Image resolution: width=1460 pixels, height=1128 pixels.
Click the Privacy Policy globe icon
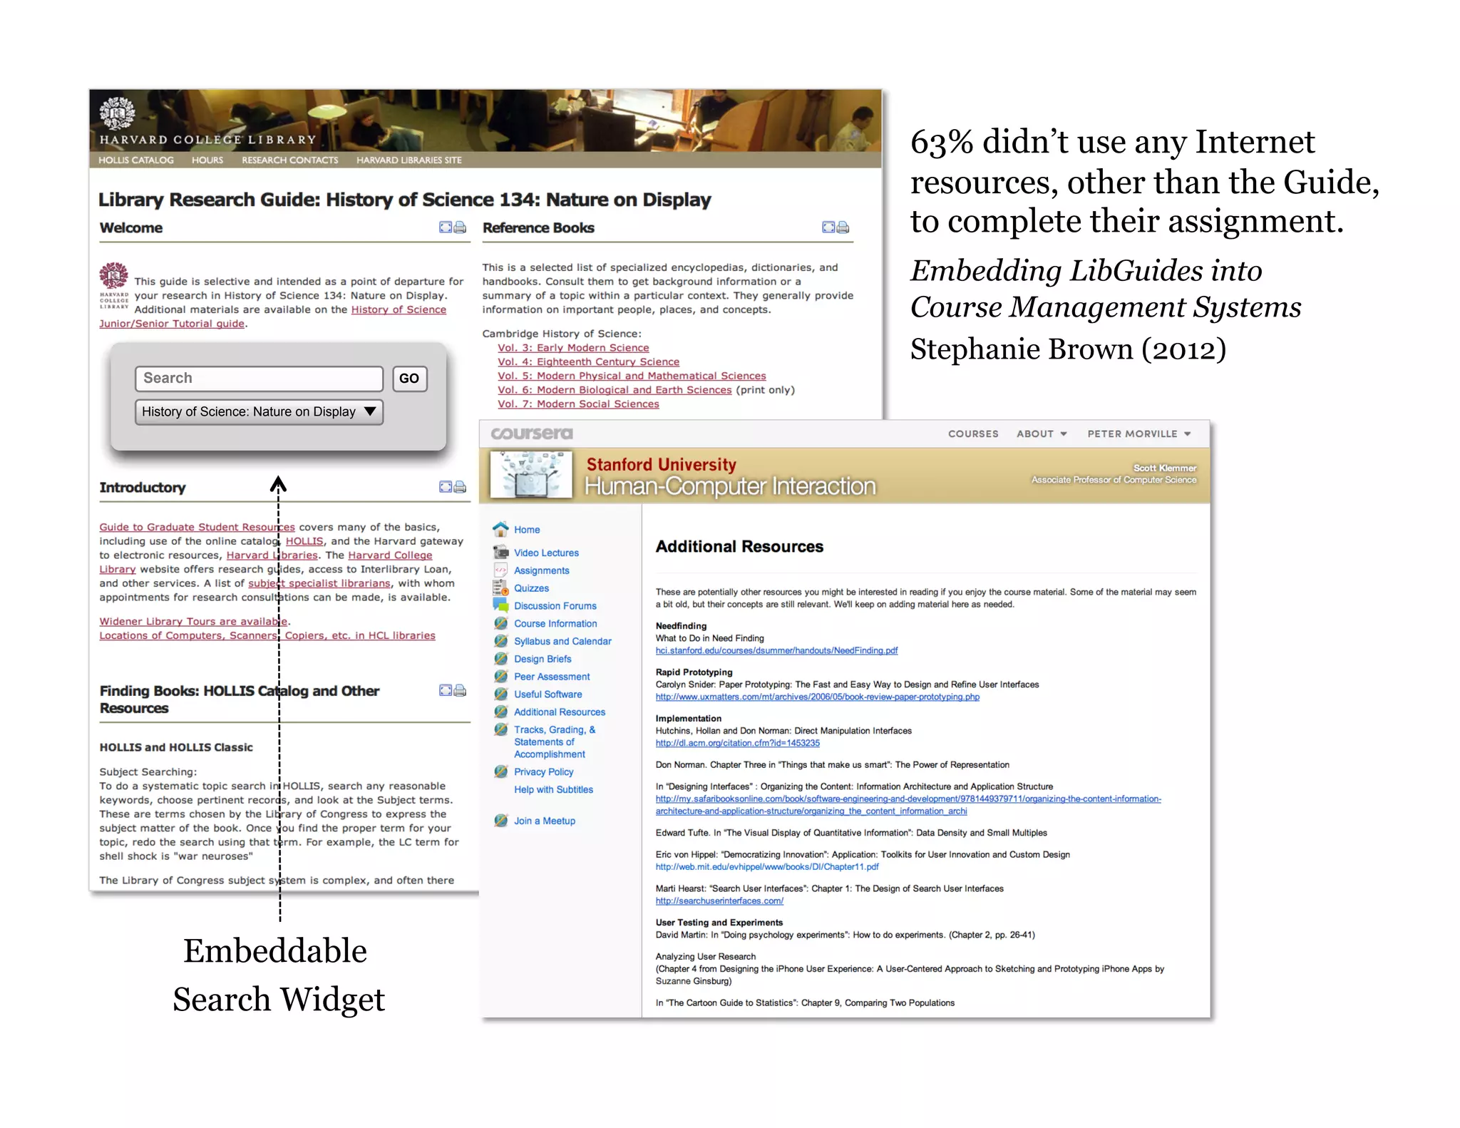(x=500, y=771)
